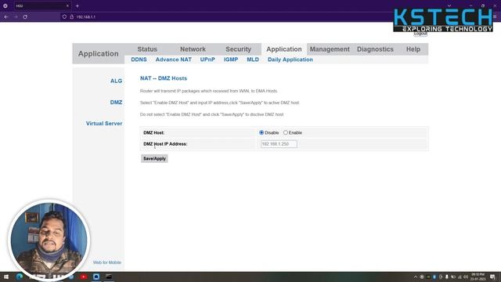Screen dimensions: 501x282
Task: Click the taskbar clock and date
Action: pos(478,277)
